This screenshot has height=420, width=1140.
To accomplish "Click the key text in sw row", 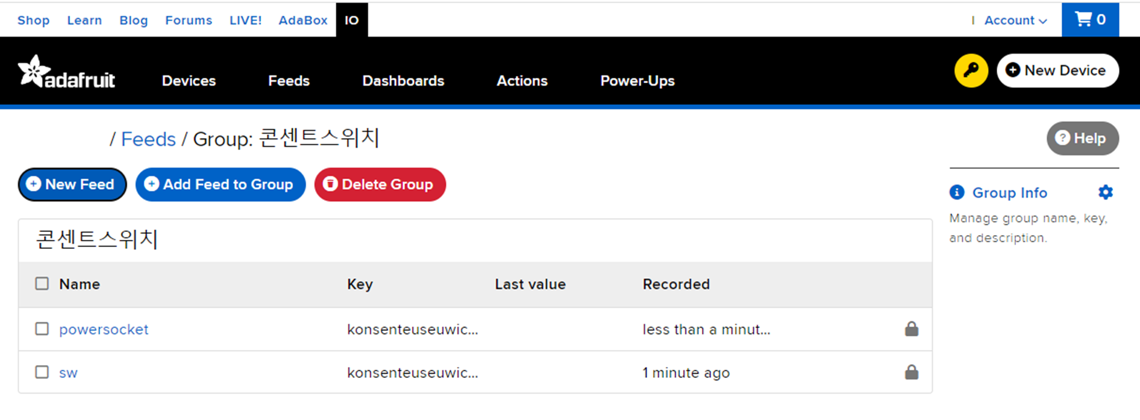I will [x=412, y=373].
